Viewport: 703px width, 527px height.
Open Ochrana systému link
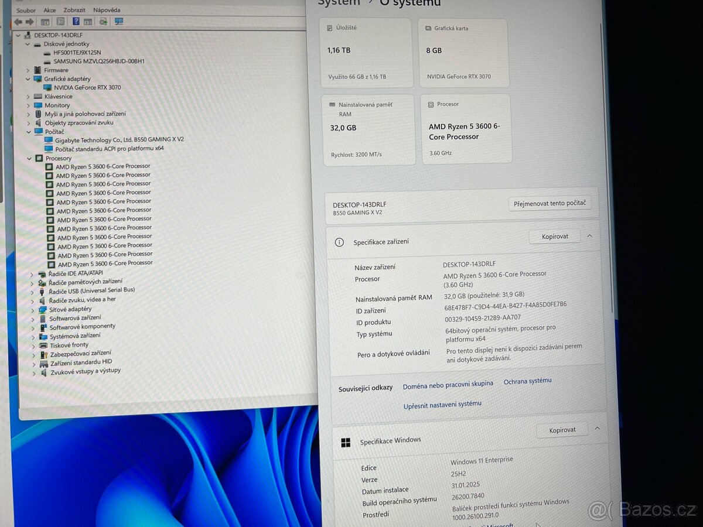pos(528,381)
